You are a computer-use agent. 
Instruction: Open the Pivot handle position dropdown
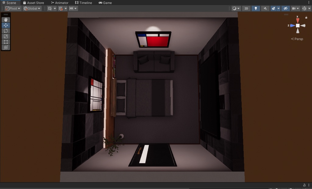point(12,8)
